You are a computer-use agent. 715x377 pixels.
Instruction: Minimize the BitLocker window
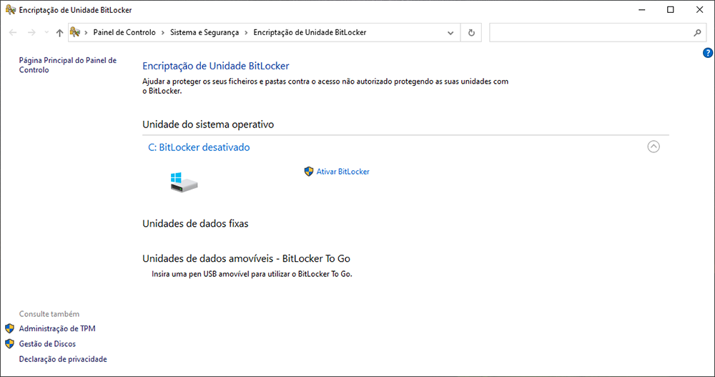pos(642,9)
